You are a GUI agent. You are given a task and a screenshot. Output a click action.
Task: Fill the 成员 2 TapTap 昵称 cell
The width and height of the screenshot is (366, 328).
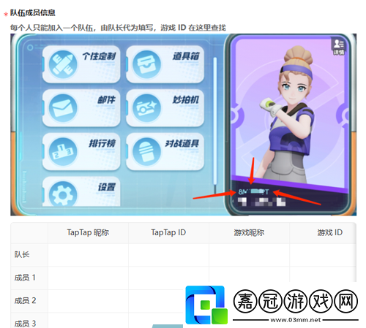pyautogui.click(x=88, y=301)
